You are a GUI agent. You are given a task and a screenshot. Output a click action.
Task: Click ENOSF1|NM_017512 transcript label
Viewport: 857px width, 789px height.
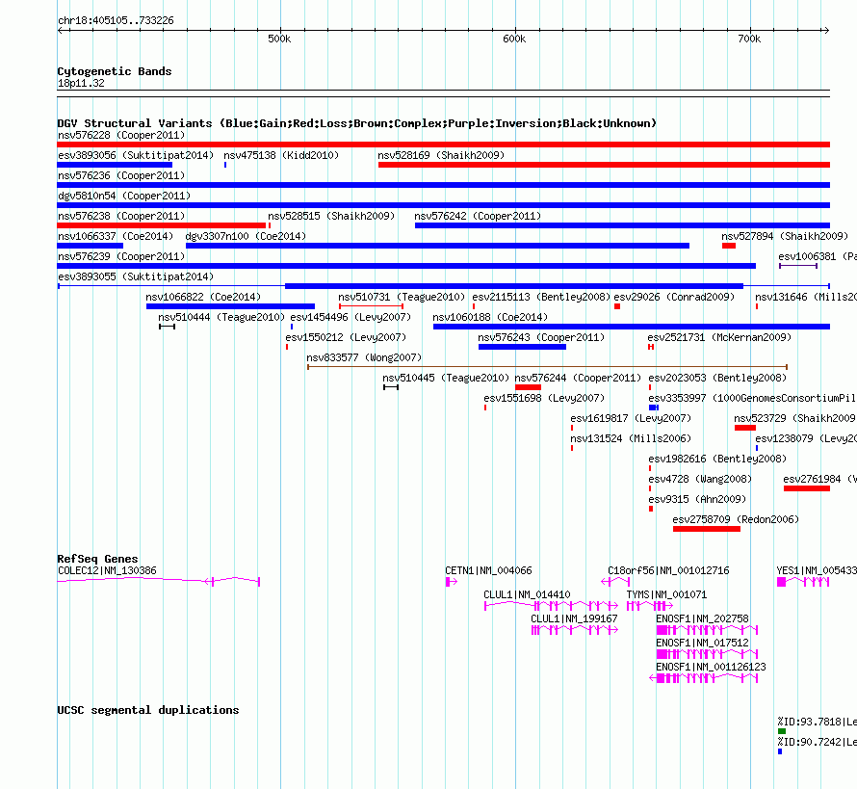coord(702,643)
